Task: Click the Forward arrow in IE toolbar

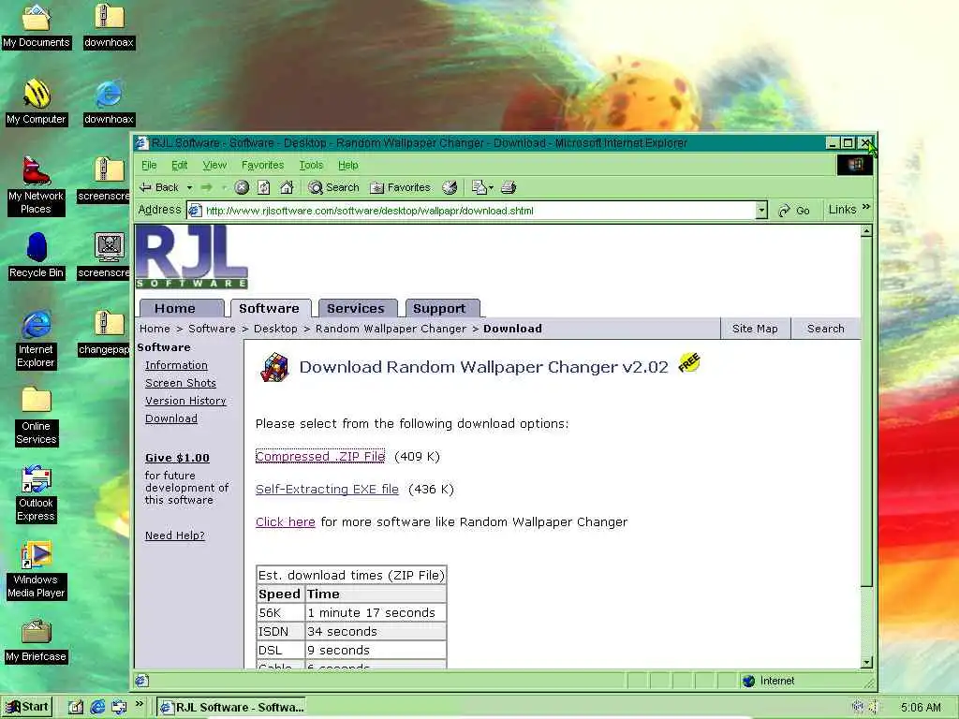Action: 207,187
